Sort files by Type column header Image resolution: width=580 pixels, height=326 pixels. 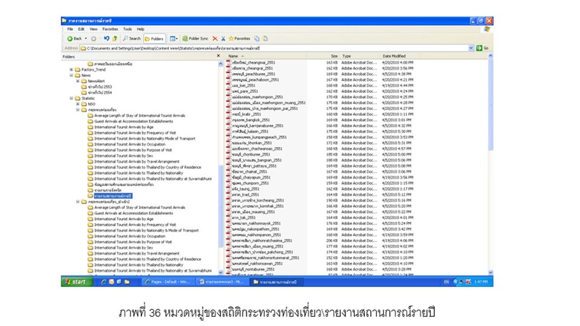coord(359,56)
